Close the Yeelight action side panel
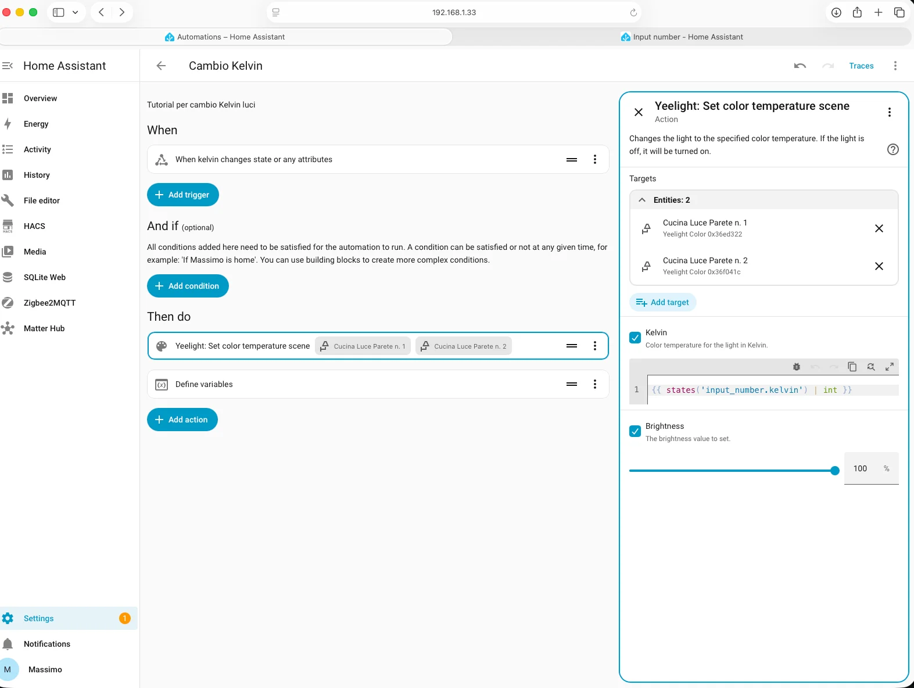The image size is (914, 688). (639, 112)
